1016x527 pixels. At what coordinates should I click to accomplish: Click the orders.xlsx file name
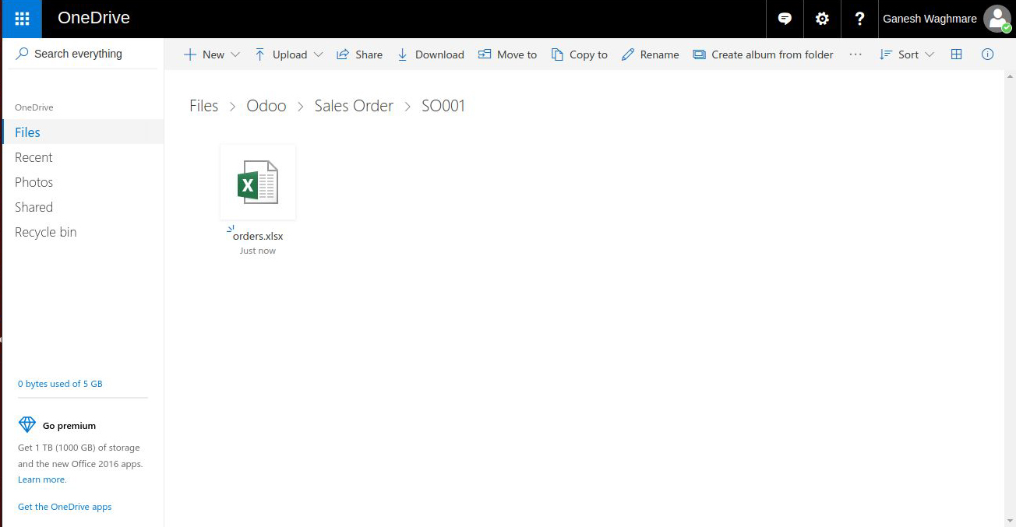click(x=258, y=236)
